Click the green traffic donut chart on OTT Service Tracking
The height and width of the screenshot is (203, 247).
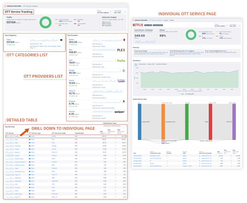(x=46, y=22)
